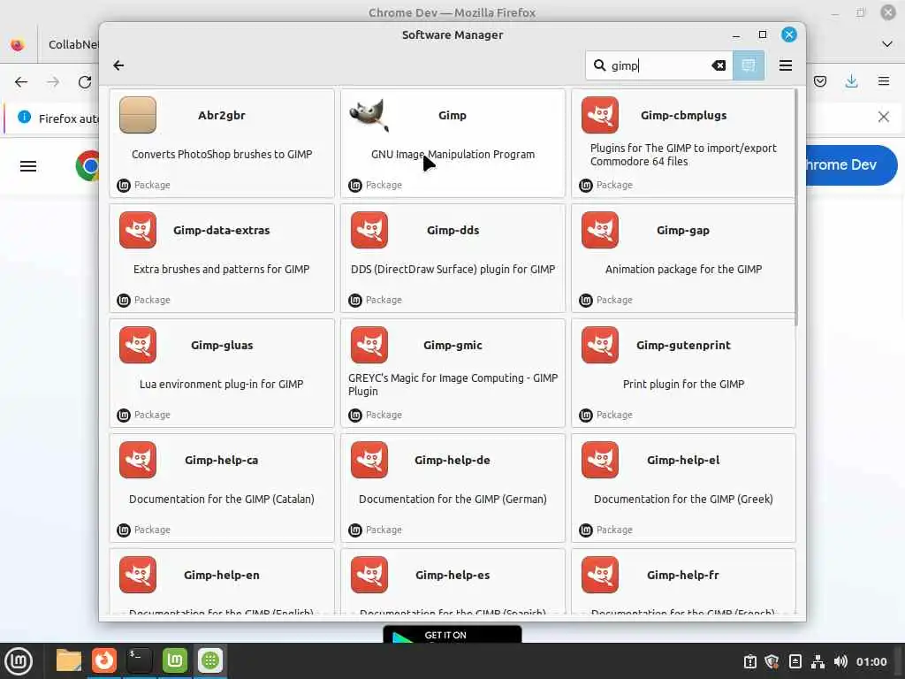Open the Gimp-help-ca package icon
905x679 pixels.
click(x=137, y=460)
